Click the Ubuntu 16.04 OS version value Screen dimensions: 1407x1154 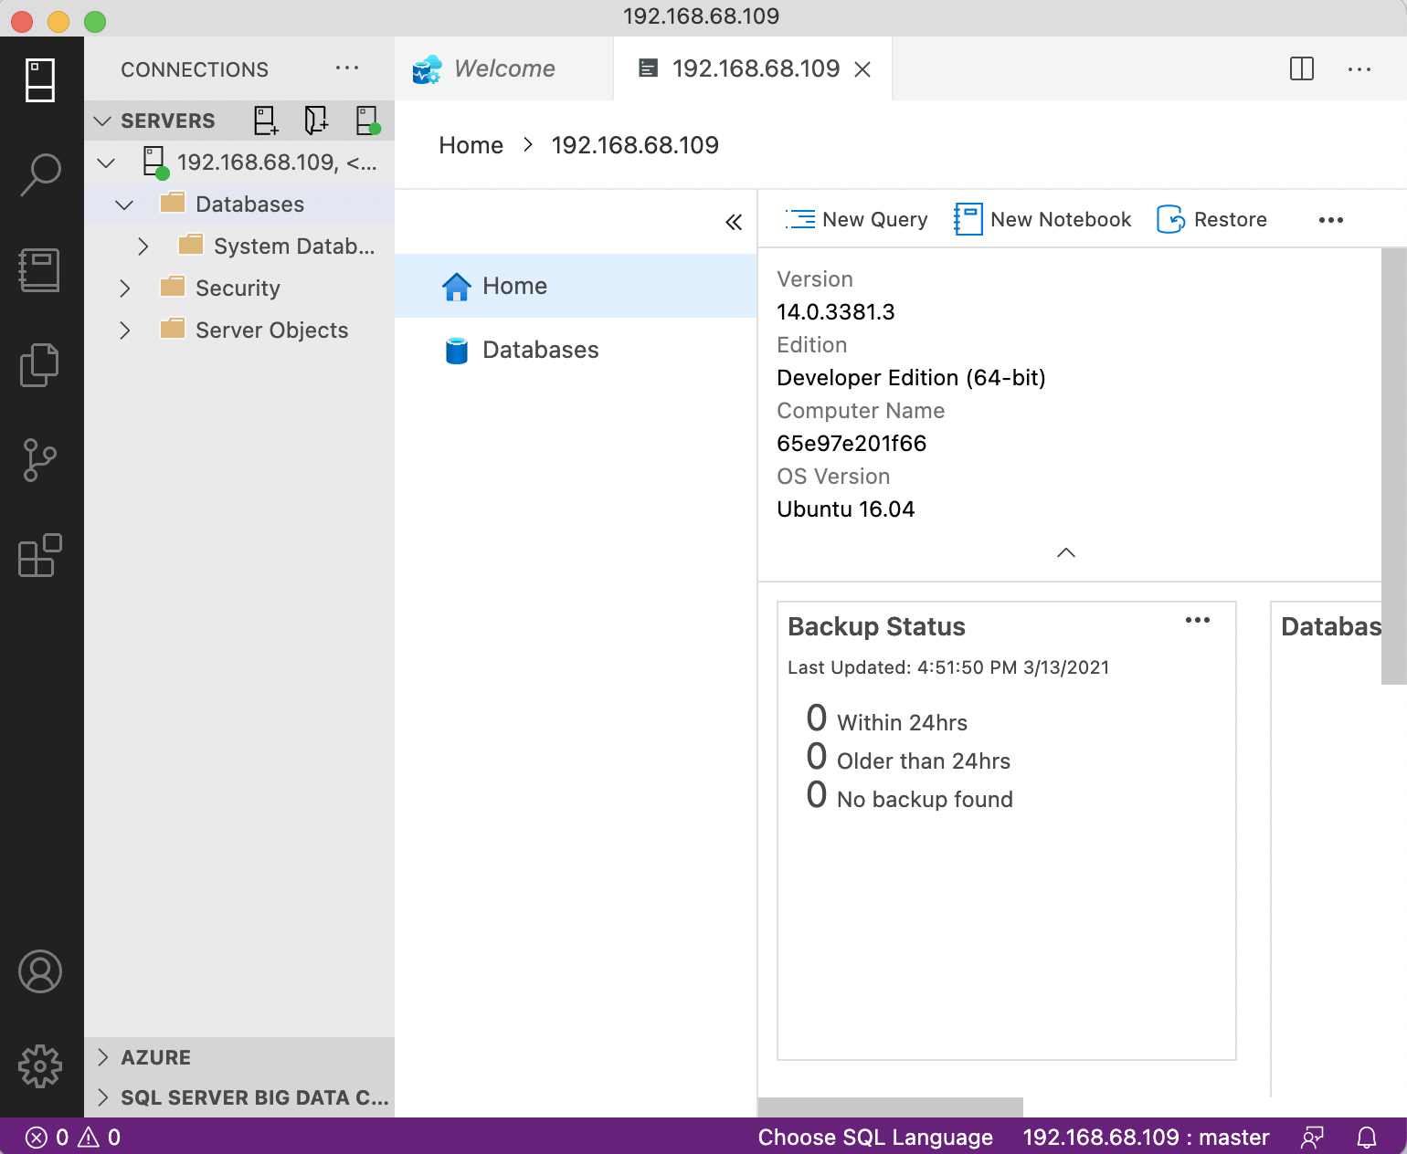tap(845, 509)
